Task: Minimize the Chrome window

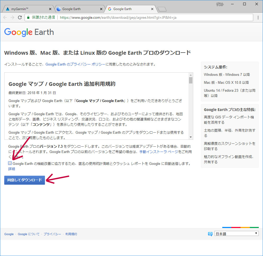Action: coord(232,4)
